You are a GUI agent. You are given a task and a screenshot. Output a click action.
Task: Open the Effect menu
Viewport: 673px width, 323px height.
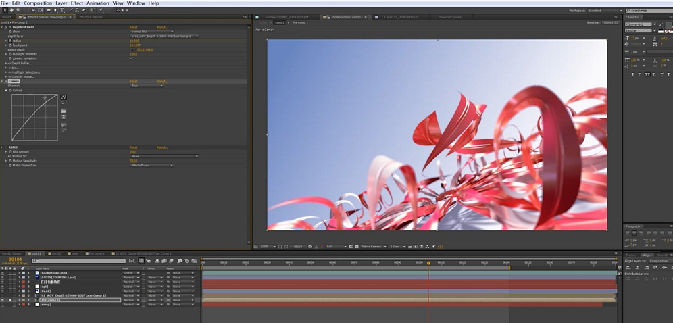point(77,3)
